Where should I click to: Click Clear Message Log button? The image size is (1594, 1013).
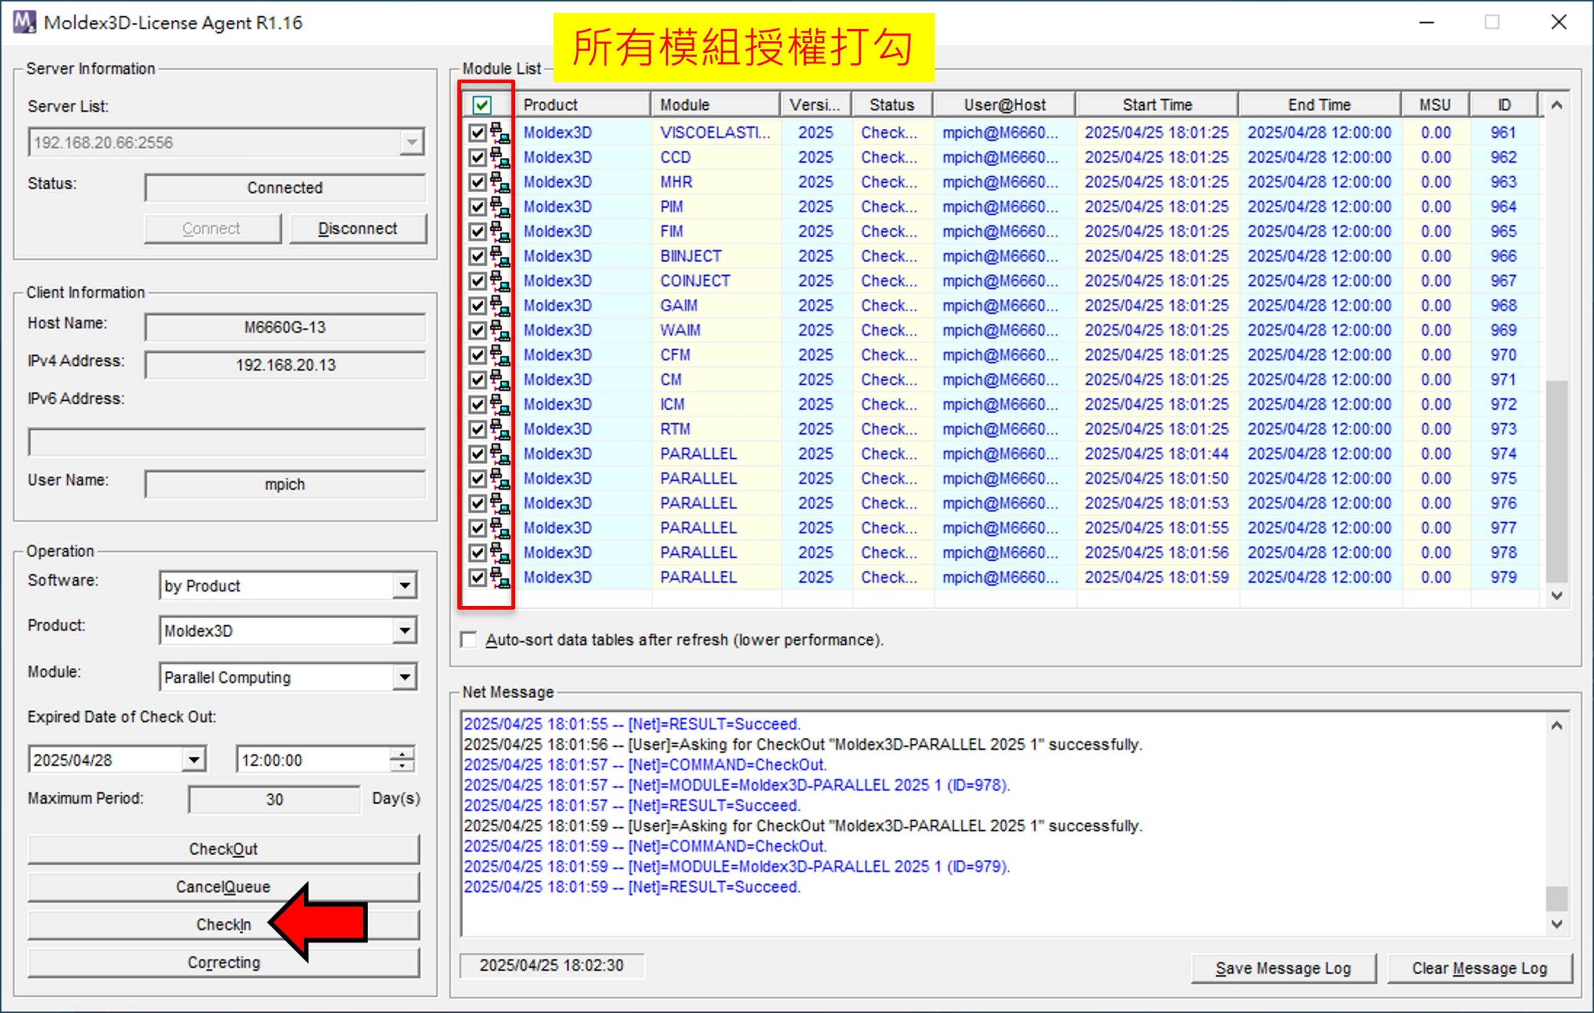[x=1479, y=968]
